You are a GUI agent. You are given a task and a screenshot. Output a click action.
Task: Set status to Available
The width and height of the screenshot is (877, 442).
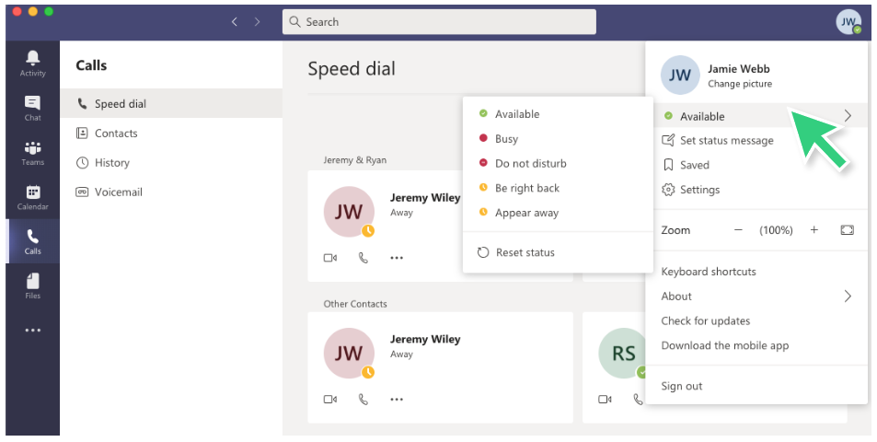point(558,114)
